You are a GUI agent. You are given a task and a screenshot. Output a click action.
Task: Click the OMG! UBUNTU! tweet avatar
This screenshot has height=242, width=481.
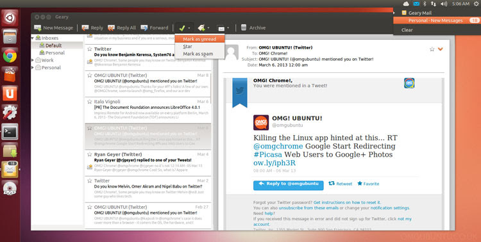pyautogui.click(x=261, y=122)
